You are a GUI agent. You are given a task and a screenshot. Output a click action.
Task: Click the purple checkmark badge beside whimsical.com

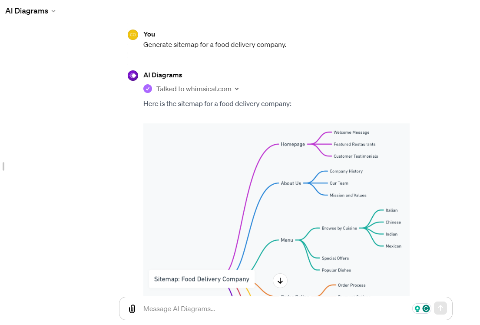tap(148, 89)
